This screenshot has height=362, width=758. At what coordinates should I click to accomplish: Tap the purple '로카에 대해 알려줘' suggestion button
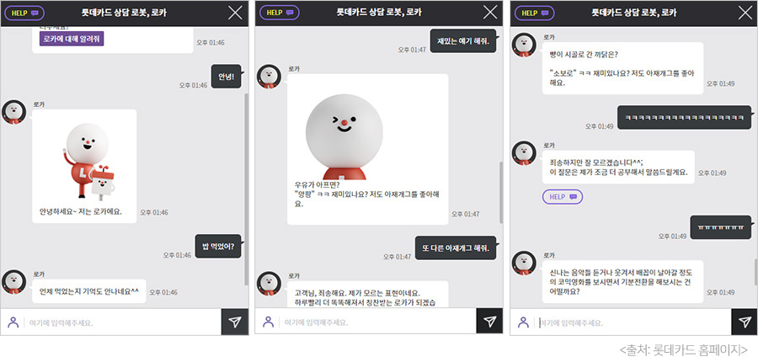[x=72, y=39]
